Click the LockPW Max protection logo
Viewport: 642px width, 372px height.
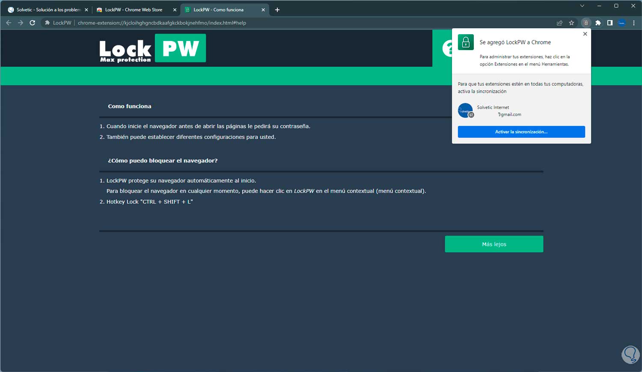point(152,48)
